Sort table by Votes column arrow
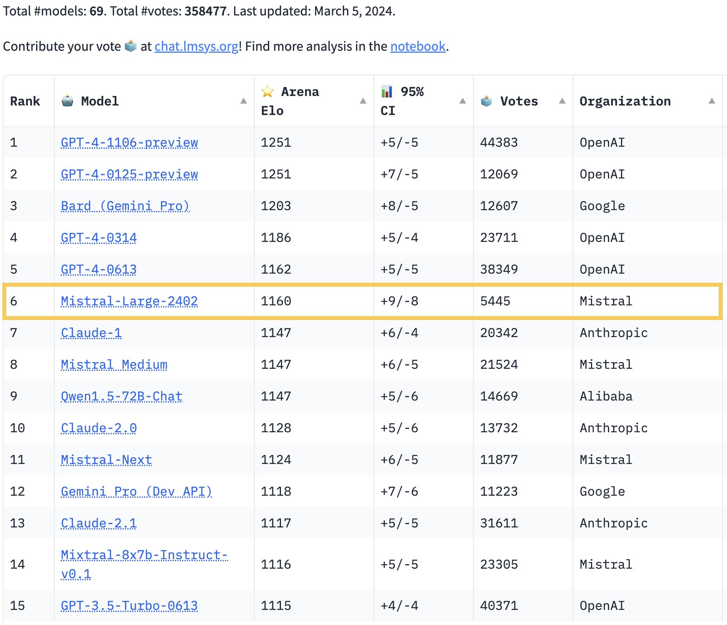727x625 pixels. [562, 101]
